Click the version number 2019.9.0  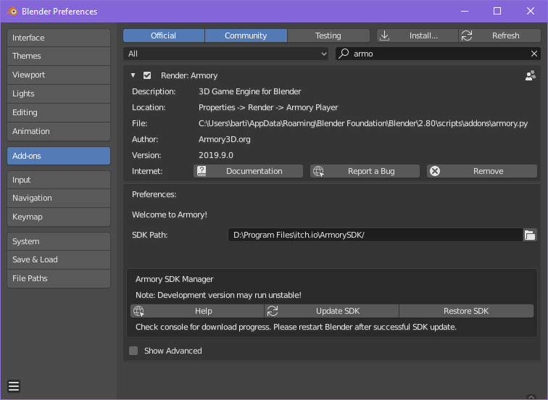[216, 155]
